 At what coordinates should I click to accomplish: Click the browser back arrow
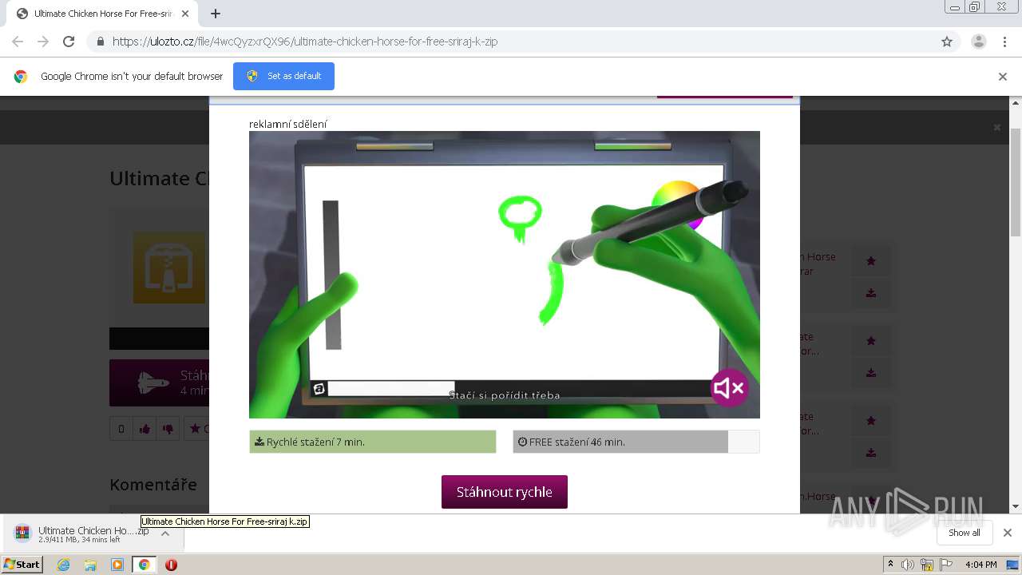[18, 42]
